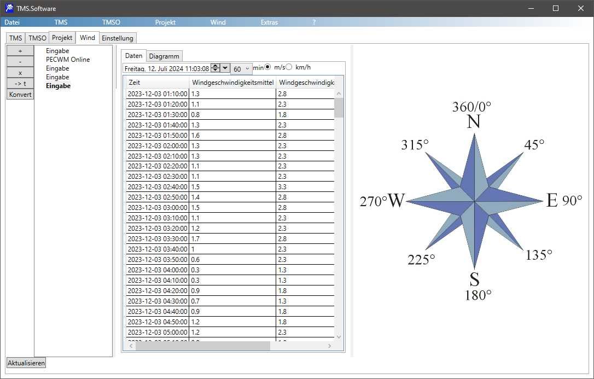
Task: Select the Wind tab
Action: [87, 38]
